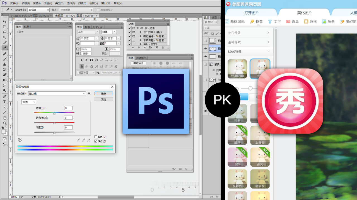Open the 预设 默认值 preset dropdown
357x200 pixels.
point(57,94)
